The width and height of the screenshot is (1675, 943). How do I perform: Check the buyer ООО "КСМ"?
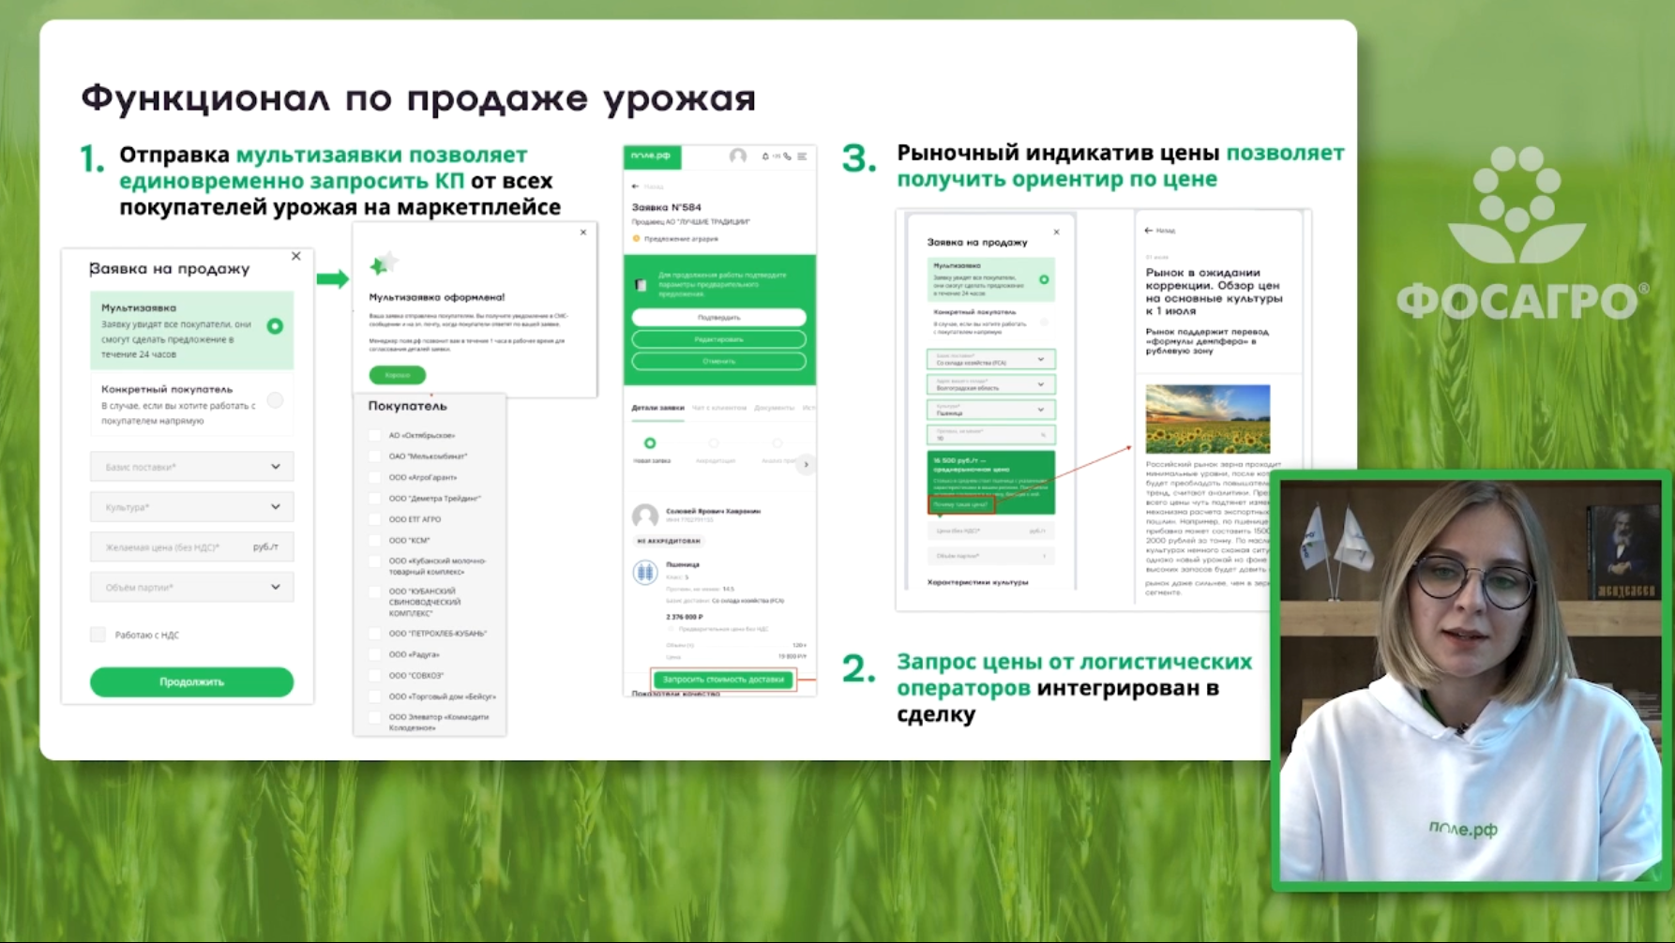(375, 540)
